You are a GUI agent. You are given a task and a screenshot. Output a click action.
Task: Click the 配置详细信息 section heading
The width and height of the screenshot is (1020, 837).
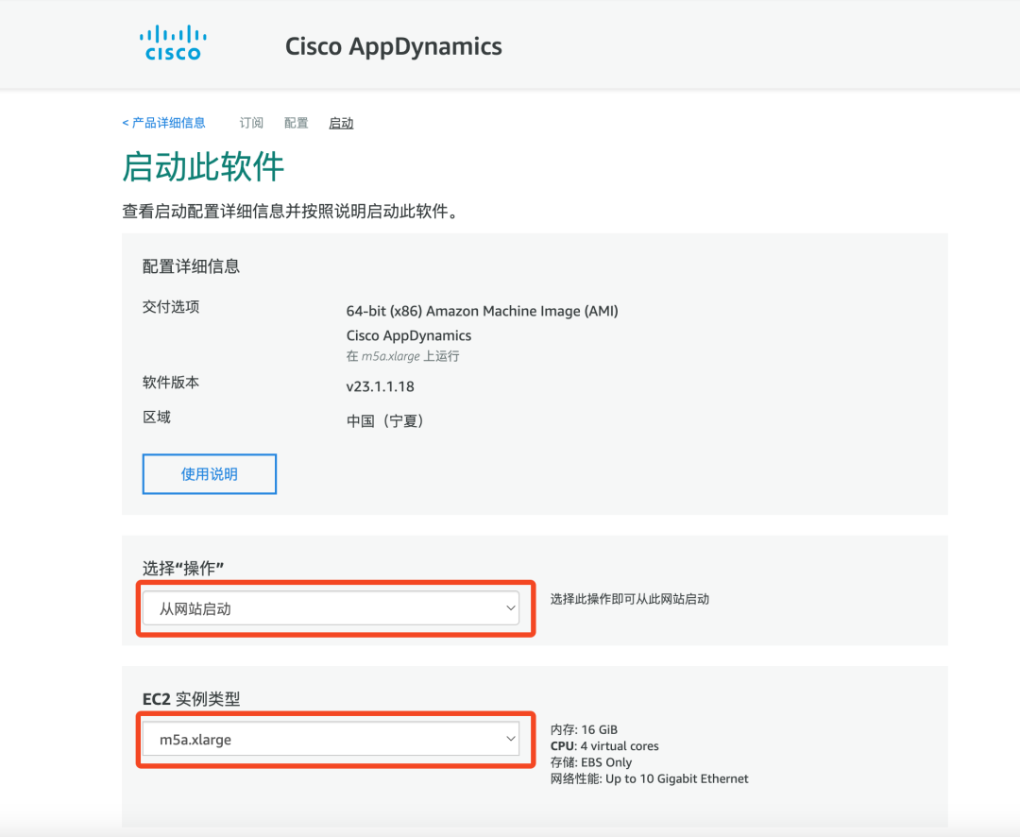(191, 266)
